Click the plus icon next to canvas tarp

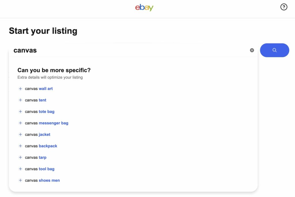click(x=20, y=157)
